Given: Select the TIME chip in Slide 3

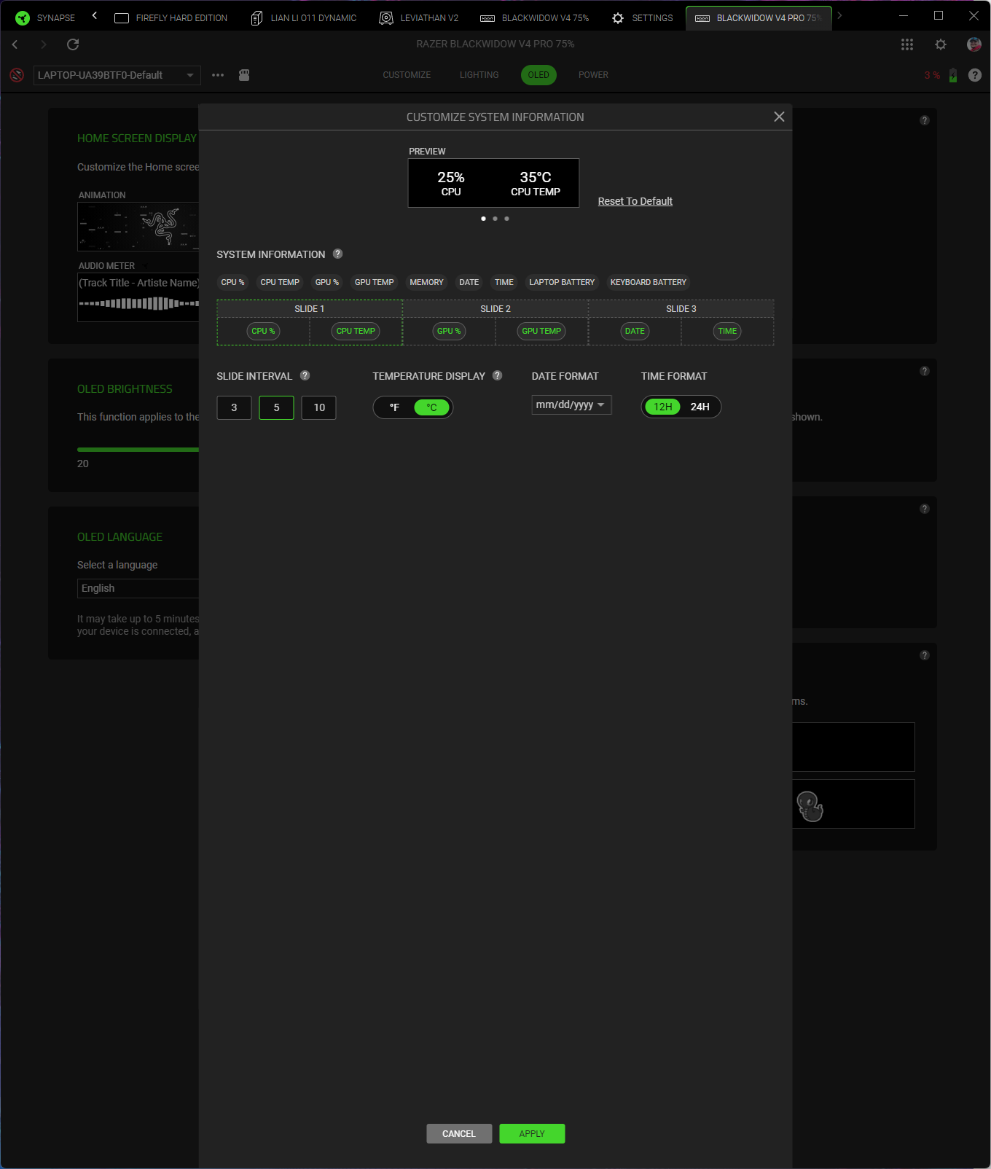Looking at the screenshot, I should [x=727, y=331].
